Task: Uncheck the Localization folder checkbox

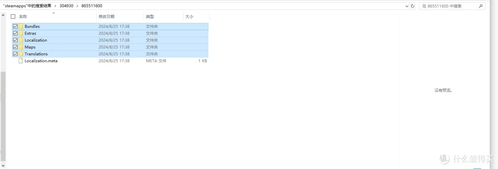Action: (15, 40)
